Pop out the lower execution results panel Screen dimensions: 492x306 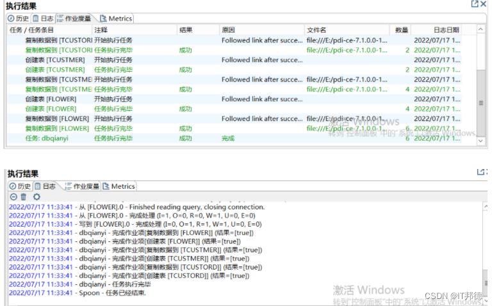(x=480, y=173)
